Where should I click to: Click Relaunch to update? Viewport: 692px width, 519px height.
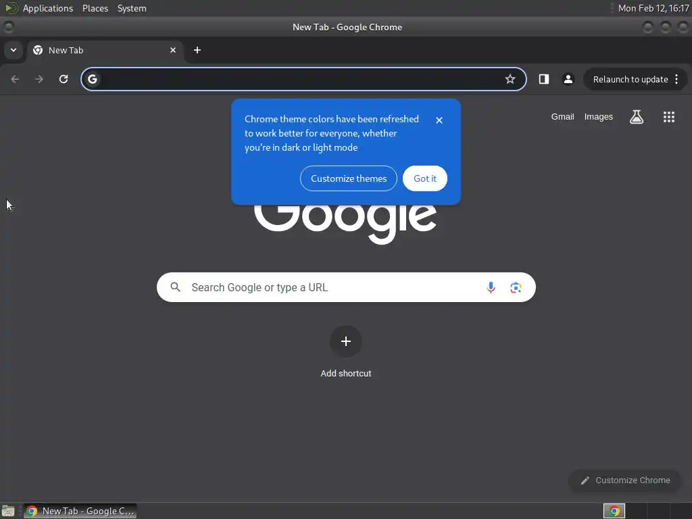631,80
